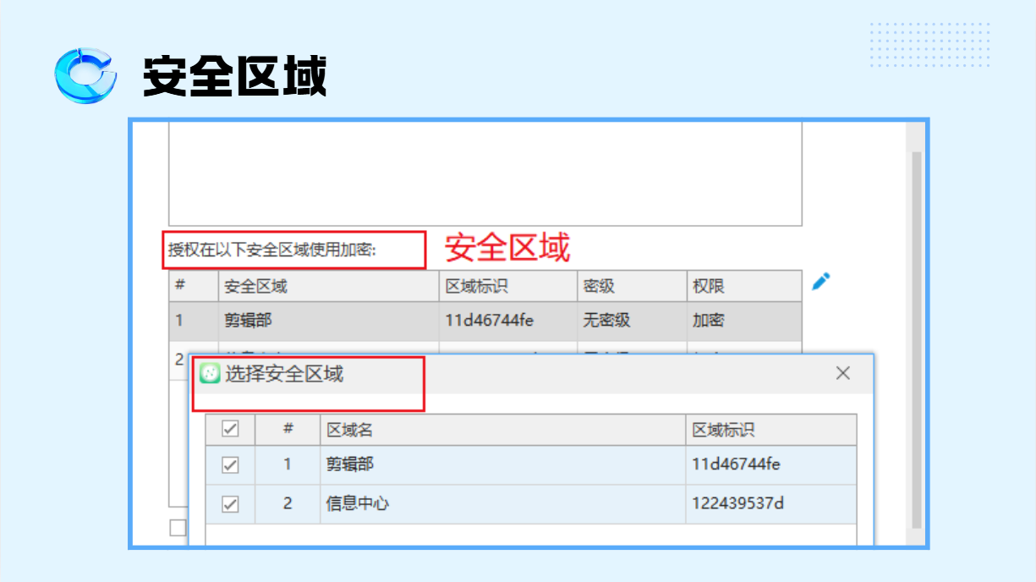Viewport: 1036px width, 582px height.
Task: Click the dialog's 区域标识 column header
Action: pyautogui.click(x=770, y=430)
